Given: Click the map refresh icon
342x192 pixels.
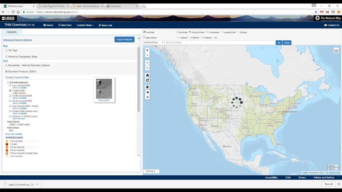Looking at the screenshot, I should [x=147, y=80].
